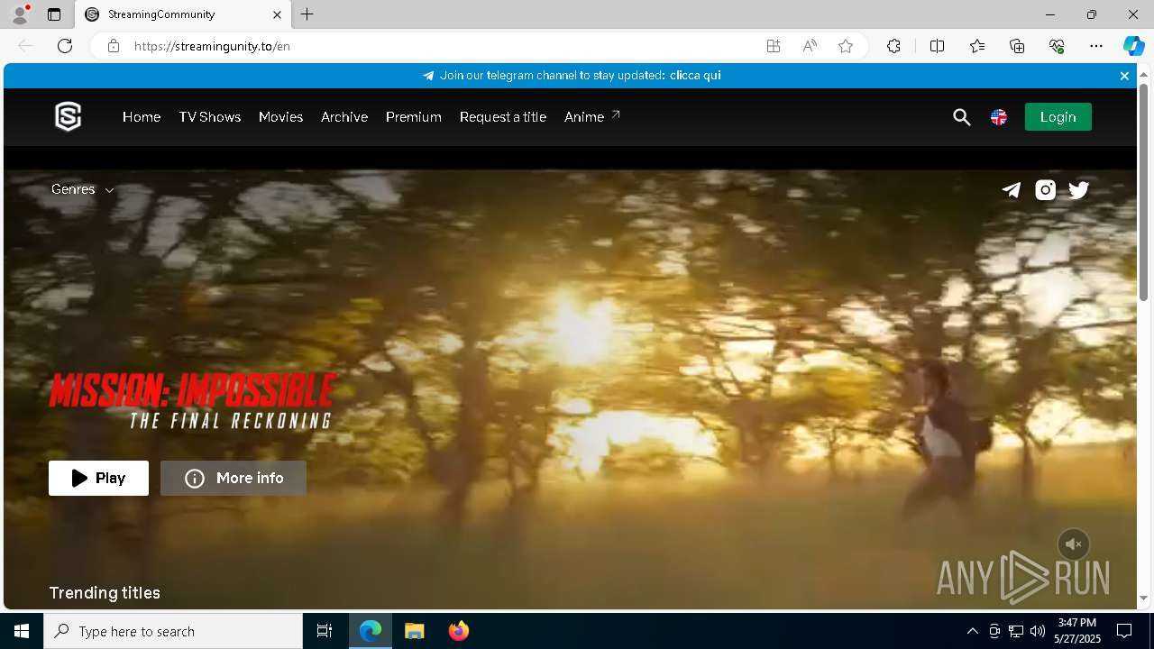
Task: Open the Copilot sidebar
Action: coord(1133,46)
